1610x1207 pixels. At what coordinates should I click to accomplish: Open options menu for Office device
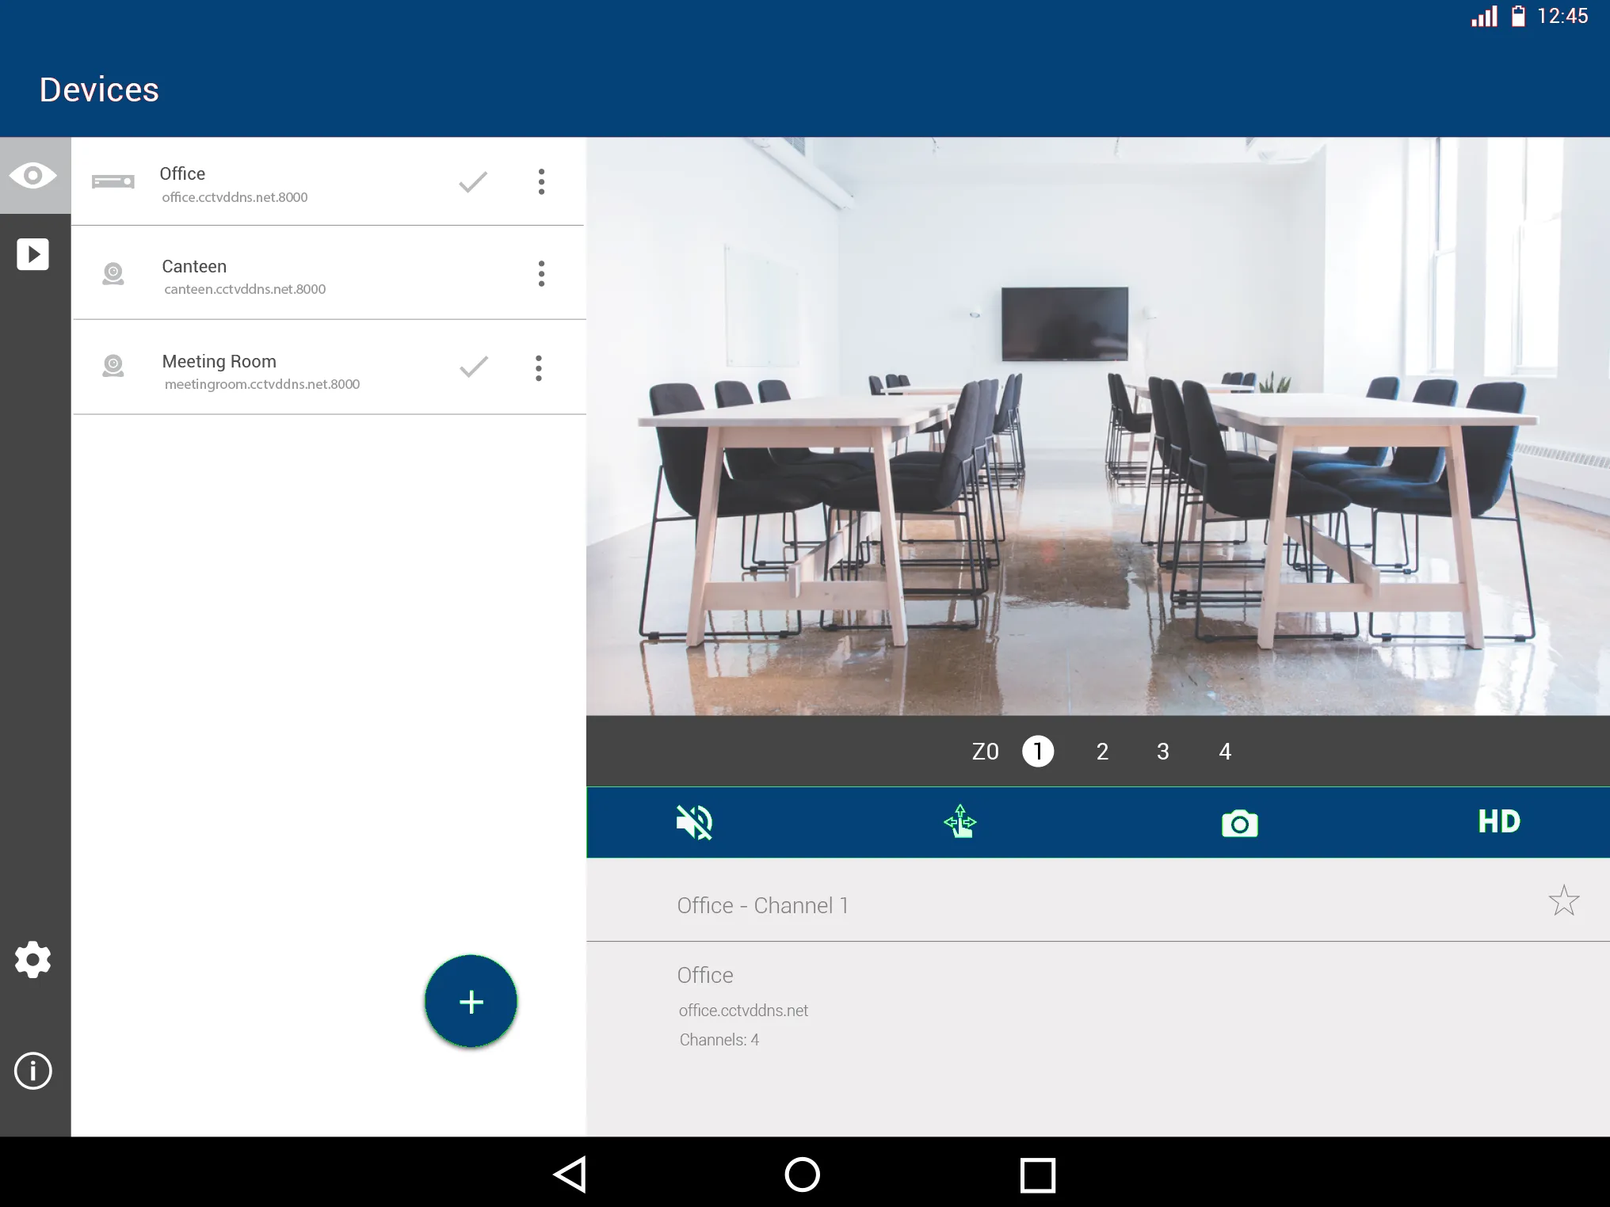pyautogui.click(x=541, y=181)
